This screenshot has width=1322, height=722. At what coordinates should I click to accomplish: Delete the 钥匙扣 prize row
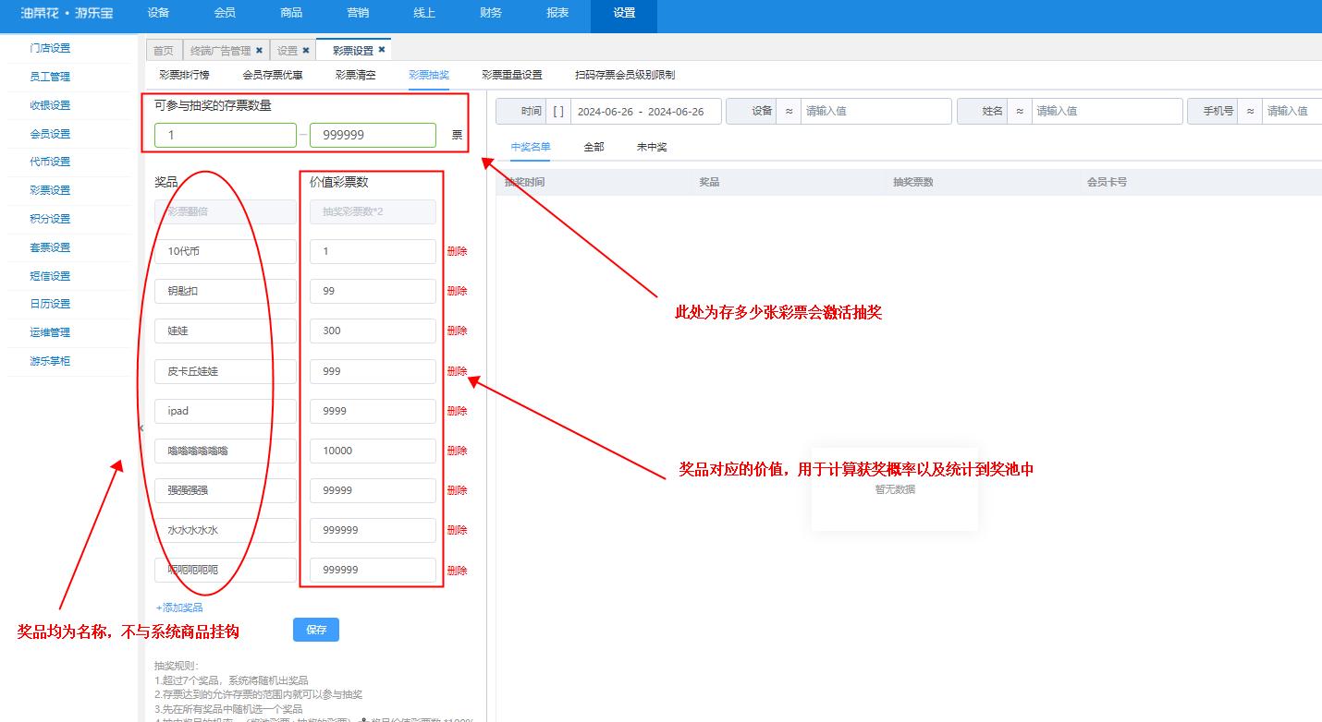[457, 291]
